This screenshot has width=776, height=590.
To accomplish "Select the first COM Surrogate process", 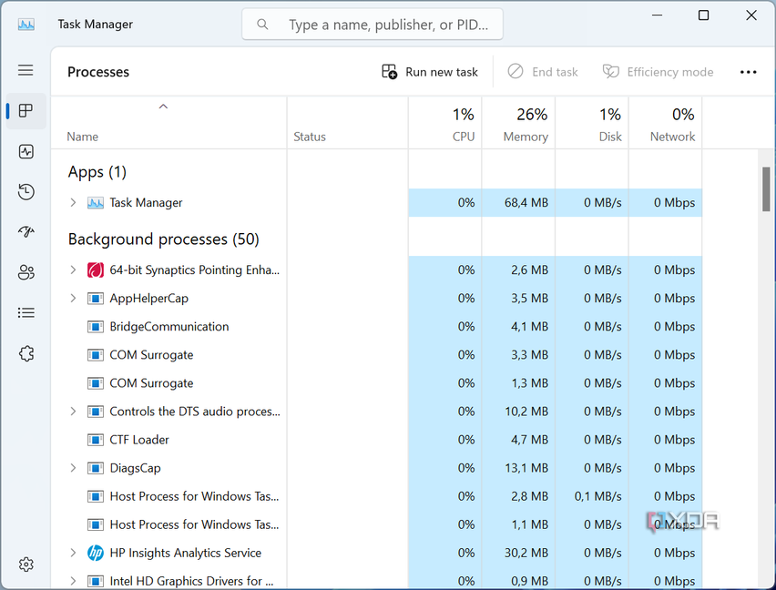I will tap(376, 355).
